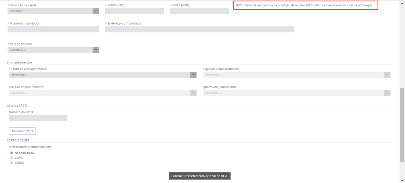Click Concluir Preenchimento de Item de DU-E
405x183 pixels.
199,176
